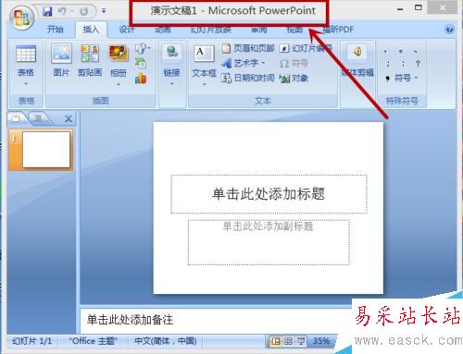Image resolution: width=463 pixels, height=354 pixels.
Task: Select slide 1 thumbnail
Action: pos(46,150)
